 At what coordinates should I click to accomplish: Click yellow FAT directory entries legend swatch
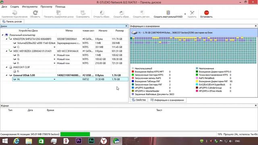click(x=197, y=81)
